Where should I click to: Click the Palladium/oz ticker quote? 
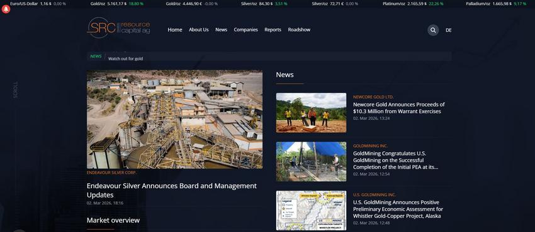pyautogui.click(x=497, y=4)
